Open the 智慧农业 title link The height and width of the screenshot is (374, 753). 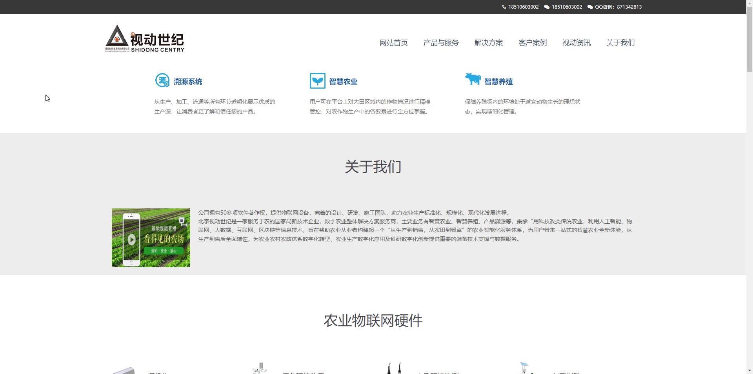pyautogui.click(x=343, y=82)
